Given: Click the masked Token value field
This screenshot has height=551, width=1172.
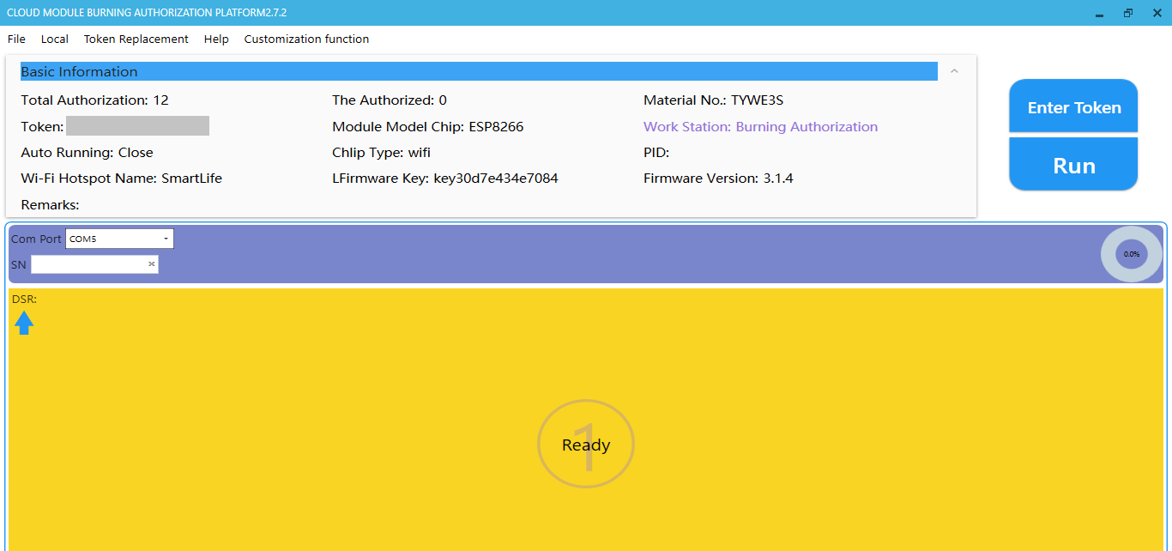Looking at the screenshot, I should tap(137, 126).
